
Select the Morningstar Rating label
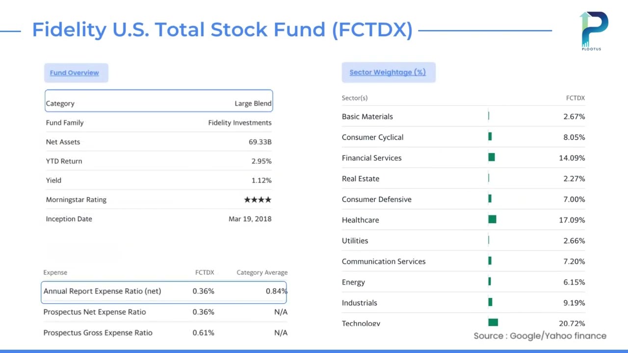coord(76,200)
